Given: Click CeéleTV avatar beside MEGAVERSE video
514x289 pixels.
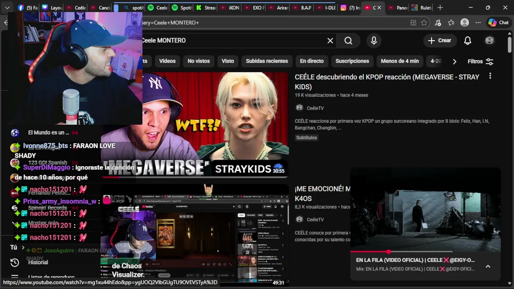Looking at the screenshot, I should 299,108.
